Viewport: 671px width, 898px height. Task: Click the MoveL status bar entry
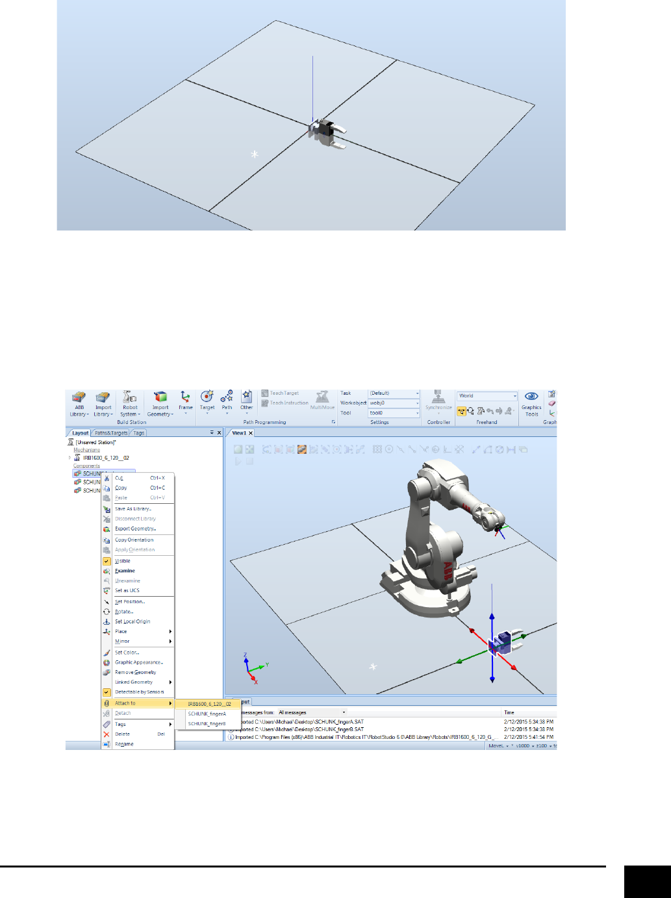click(x=496, y=746)
